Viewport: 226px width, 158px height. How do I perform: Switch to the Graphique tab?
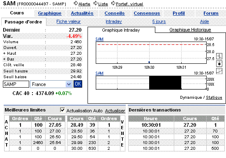coord(50,13)
